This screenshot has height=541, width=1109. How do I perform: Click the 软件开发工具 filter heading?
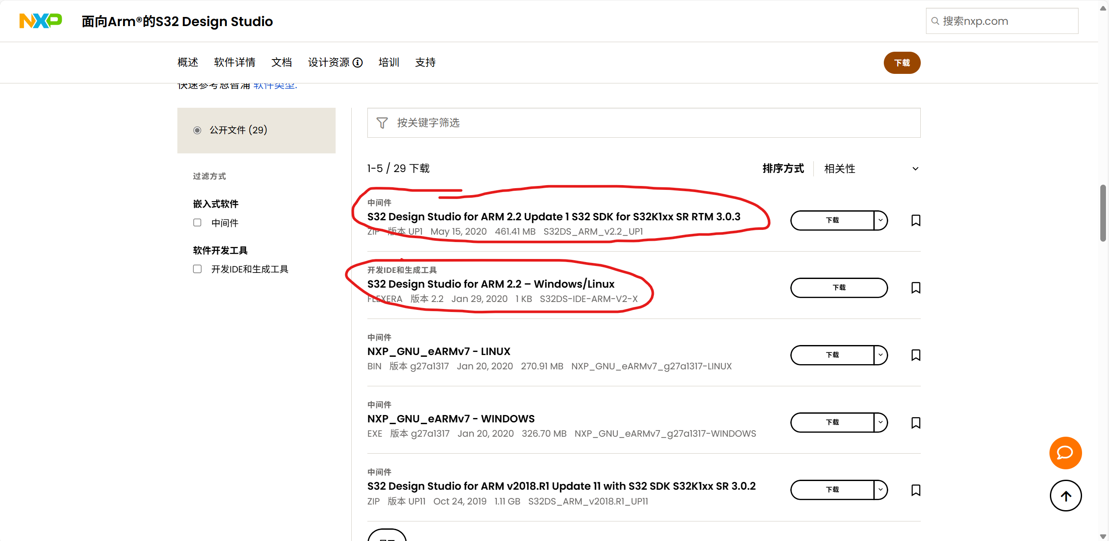tap(220, 250)
